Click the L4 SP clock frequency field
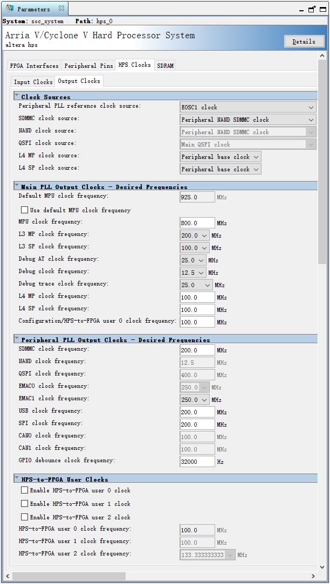330x584 pixels. point(197,309)
